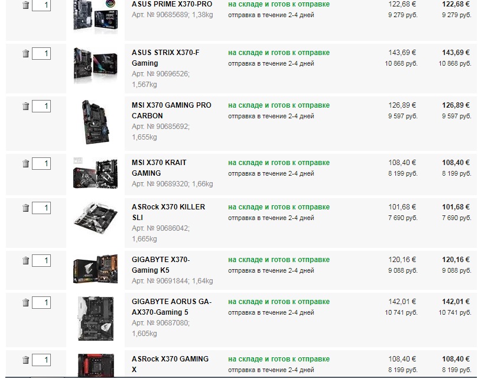Remove GIGABYTE AORUS GA-AX370-Gaming 5 via trash icon

26,302
